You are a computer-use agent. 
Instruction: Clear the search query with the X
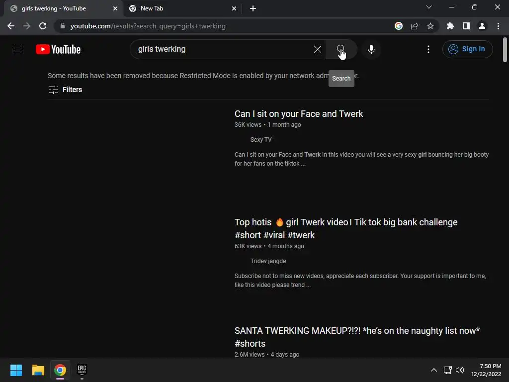318,49
